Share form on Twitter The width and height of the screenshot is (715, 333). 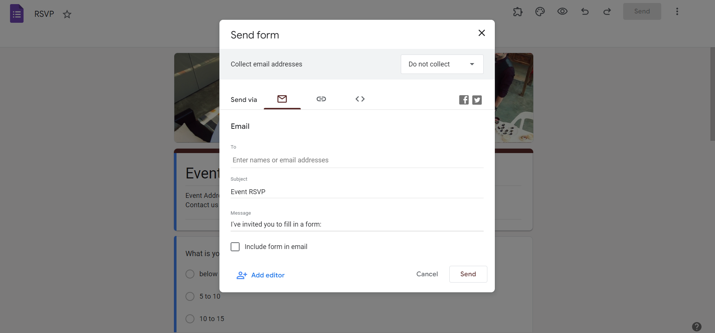click(477, 100)
